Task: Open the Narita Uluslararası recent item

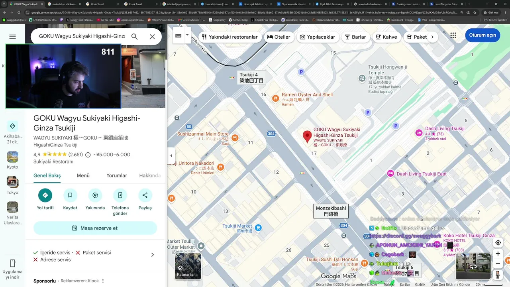Action: coord(13,213)
